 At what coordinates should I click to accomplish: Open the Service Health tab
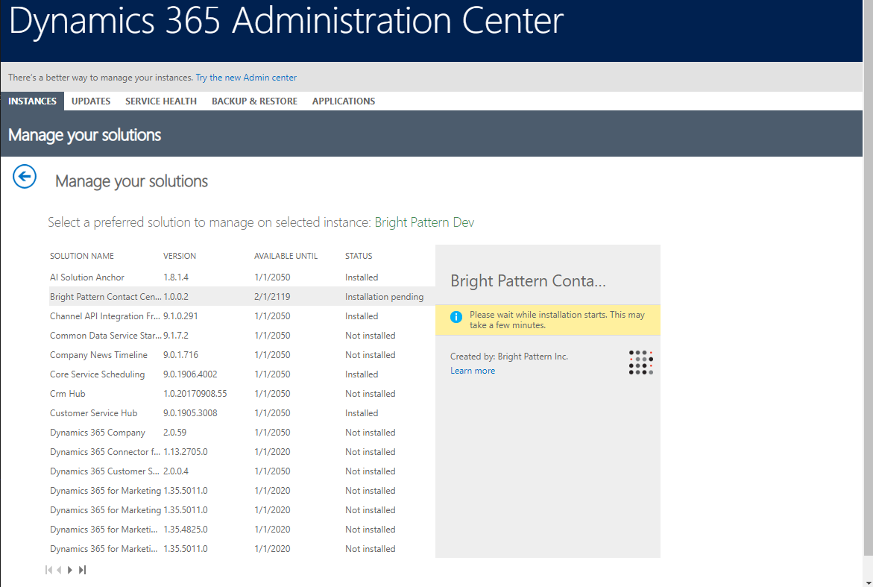click(x=161, y=101)
